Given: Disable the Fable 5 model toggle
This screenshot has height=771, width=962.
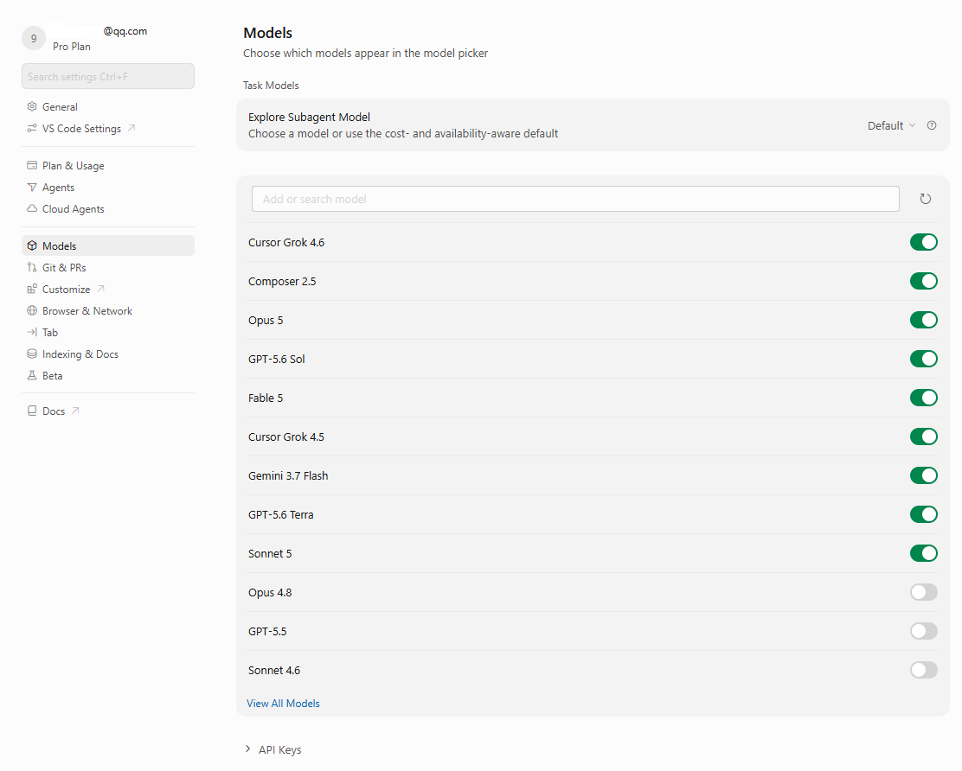Looking at the screenshot, I should (x=923, y=398).
